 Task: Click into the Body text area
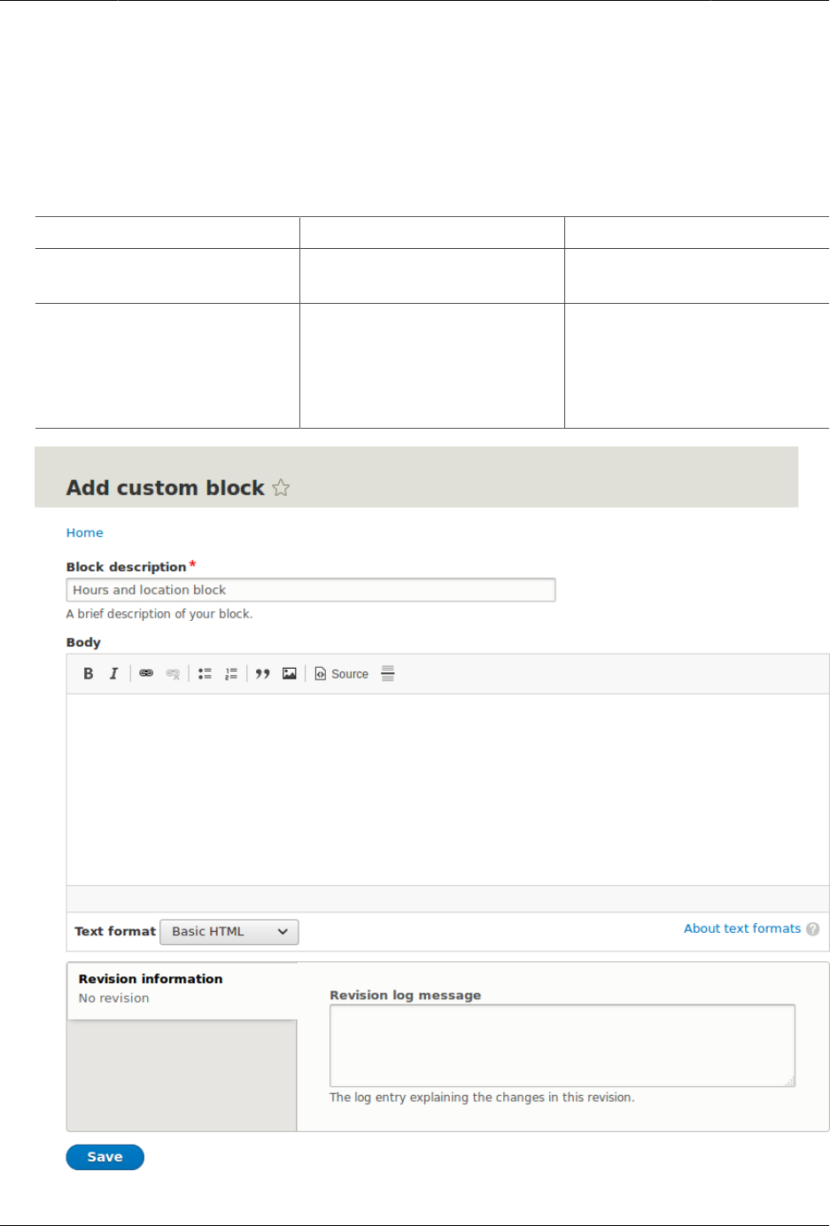pos(447,788)
